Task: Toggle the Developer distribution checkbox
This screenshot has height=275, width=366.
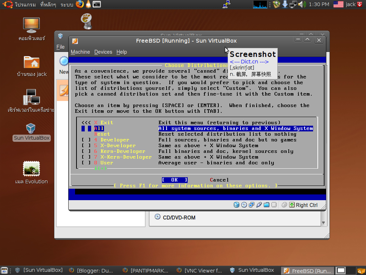Action: pyautogui.click(x=86, y=140)
